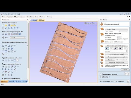Click the scissors Cut icon under file actions
This screenshot has width=131, height=98.
[x=6, y=28]
